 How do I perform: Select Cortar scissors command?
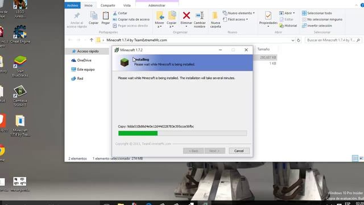(x=120, y=13)
